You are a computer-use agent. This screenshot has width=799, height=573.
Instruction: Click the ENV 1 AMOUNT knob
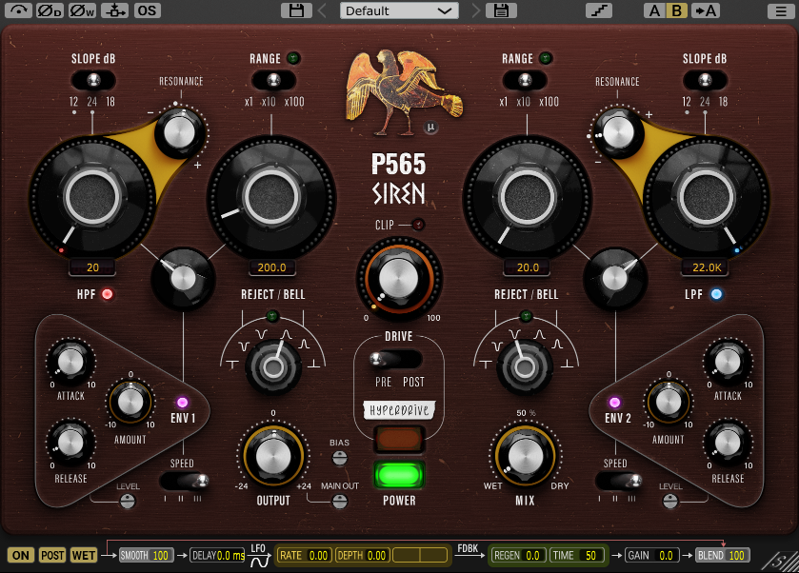coord(130,402)
